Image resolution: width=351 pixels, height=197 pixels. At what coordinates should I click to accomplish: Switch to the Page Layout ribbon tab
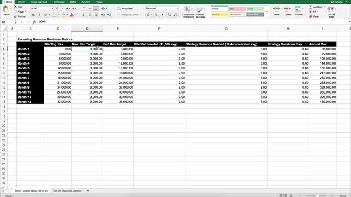coord(39,2)
